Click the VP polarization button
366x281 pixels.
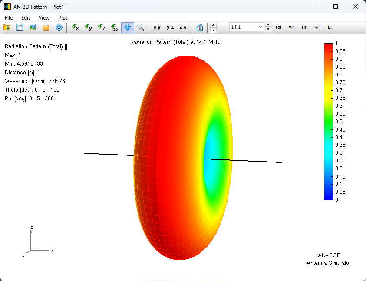point(291,27)
